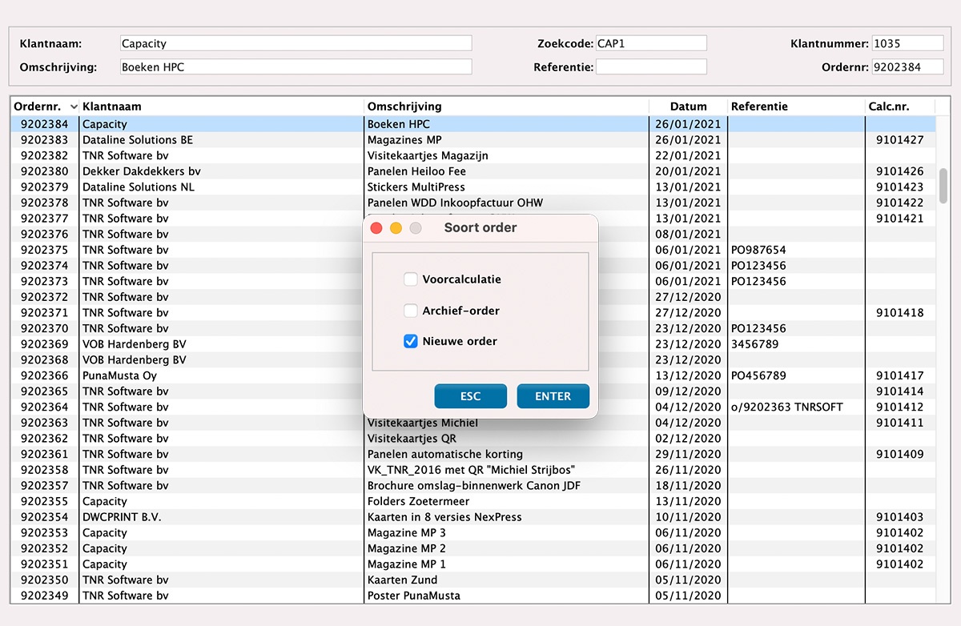The height and width of the screenshot is (626, 961).
Task: Select Magazine MP 3 description
Action: tap(407, 533)
